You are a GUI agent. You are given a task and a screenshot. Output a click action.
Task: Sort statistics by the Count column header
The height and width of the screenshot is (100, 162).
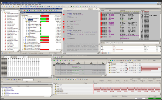(124, 62)
